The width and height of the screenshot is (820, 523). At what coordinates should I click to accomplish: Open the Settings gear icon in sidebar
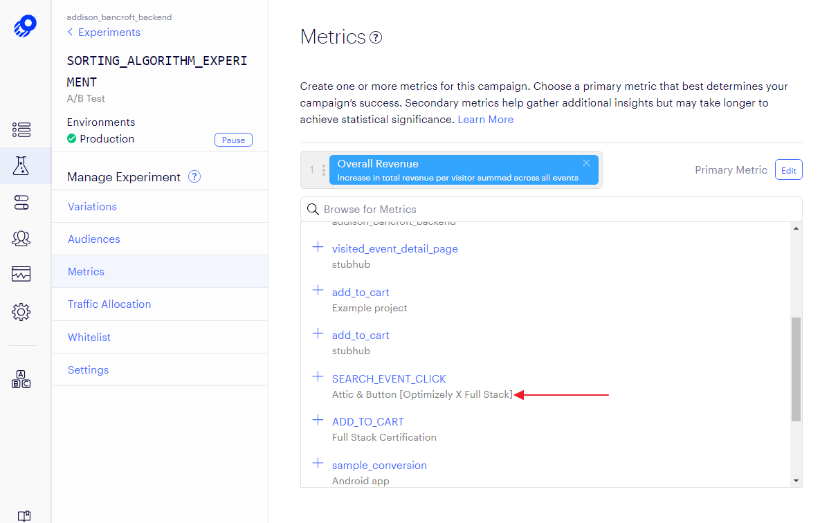point(21,312)
